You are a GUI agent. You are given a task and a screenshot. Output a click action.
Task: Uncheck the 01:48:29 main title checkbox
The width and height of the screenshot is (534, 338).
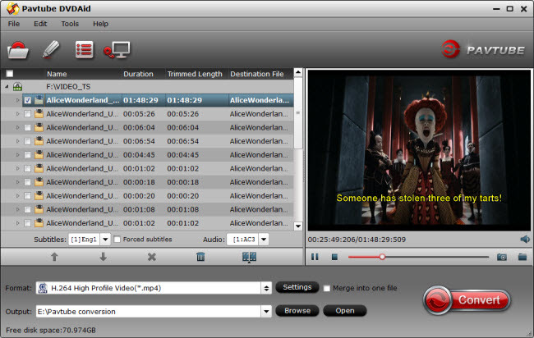tap(28, 100)
